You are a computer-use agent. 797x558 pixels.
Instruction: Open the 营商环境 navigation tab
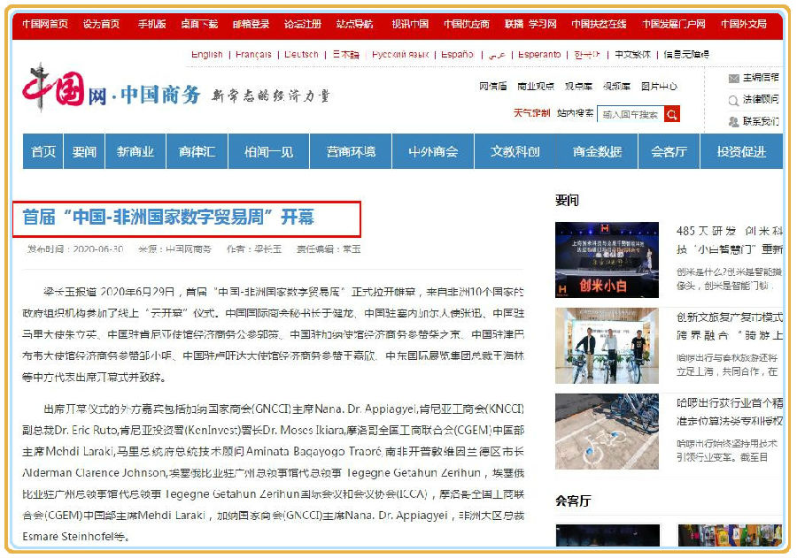pos(351,152)
